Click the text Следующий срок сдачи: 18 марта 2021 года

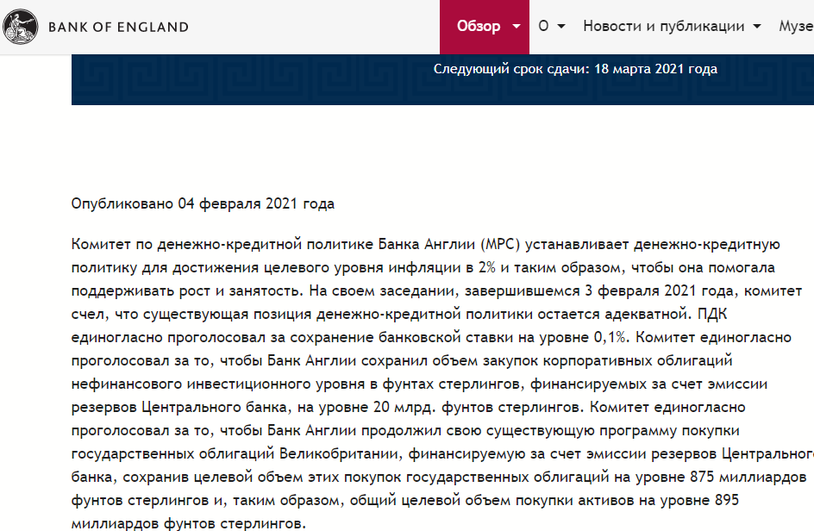(575, 69)
